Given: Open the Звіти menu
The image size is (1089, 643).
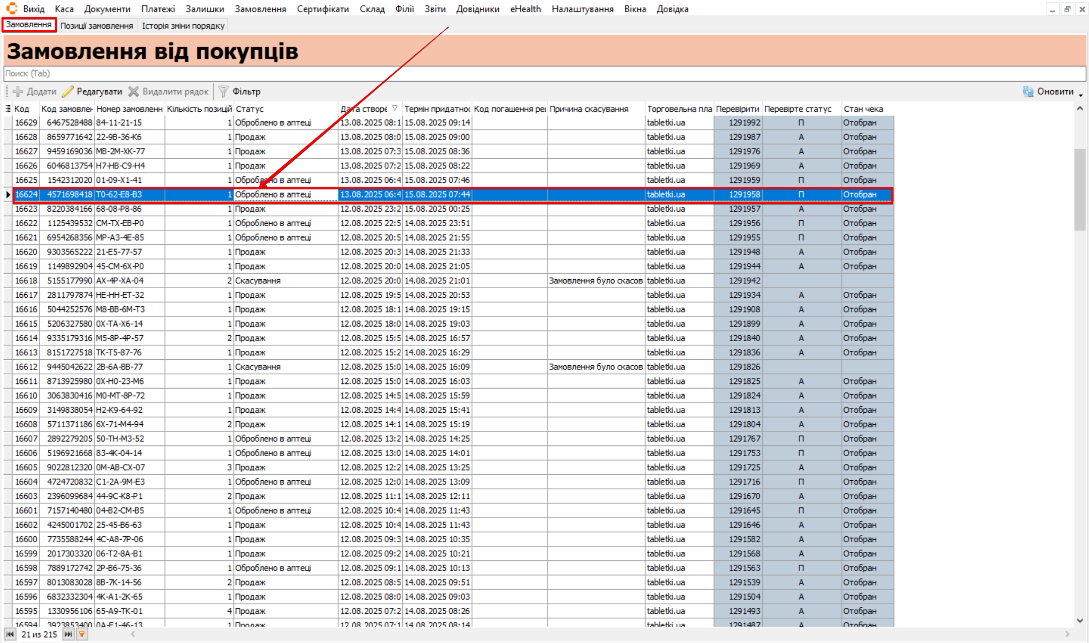Looking at the screenshot, I should [435, 9].
